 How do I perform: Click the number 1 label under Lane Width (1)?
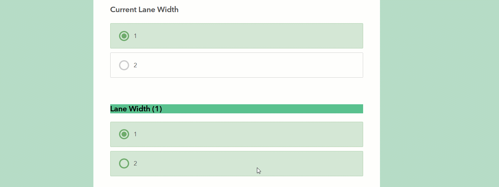[x=135, y=135]
